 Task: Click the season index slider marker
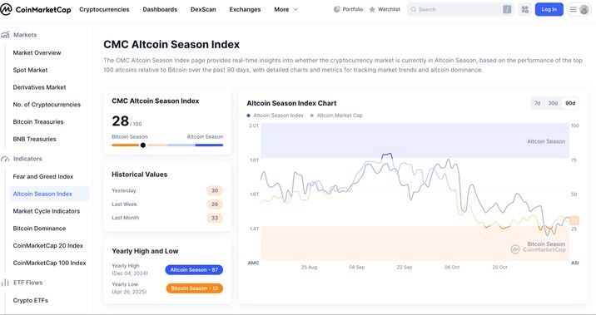pyautogui.click(x=143, y=145)
